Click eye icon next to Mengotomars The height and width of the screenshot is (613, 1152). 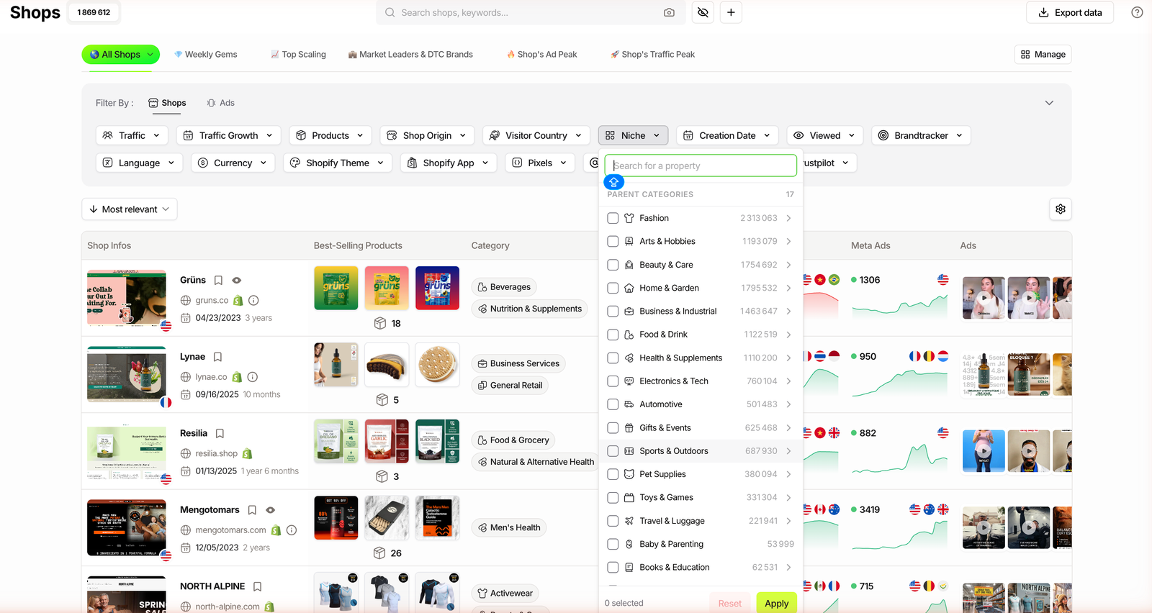pos(271,510)
